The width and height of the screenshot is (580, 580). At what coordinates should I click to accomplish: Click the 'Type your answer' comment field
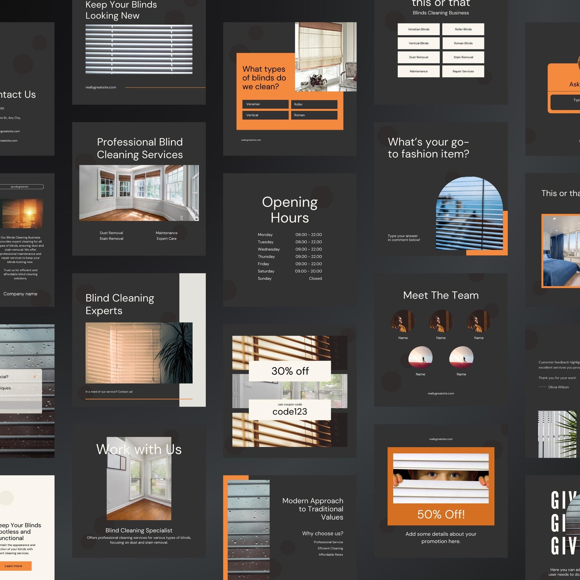coord(403,238)
